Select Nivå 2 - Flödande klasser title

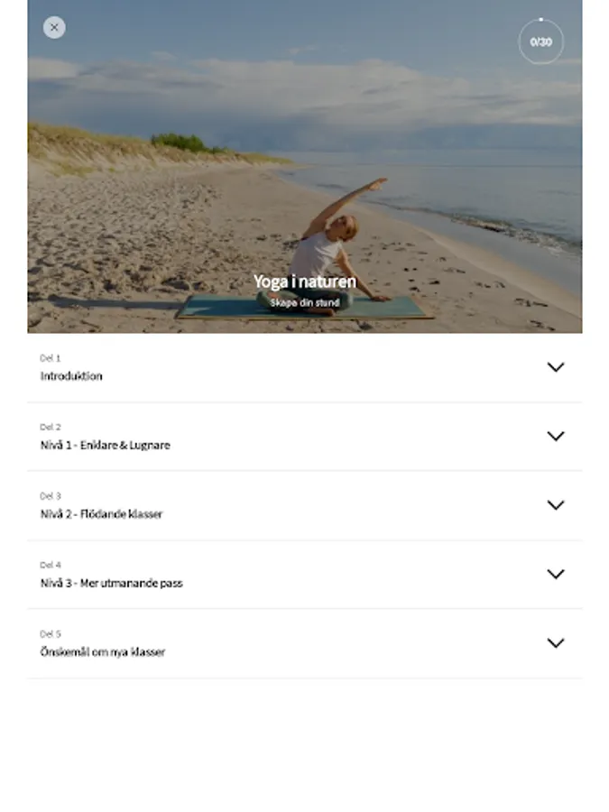tap(101, 514)
